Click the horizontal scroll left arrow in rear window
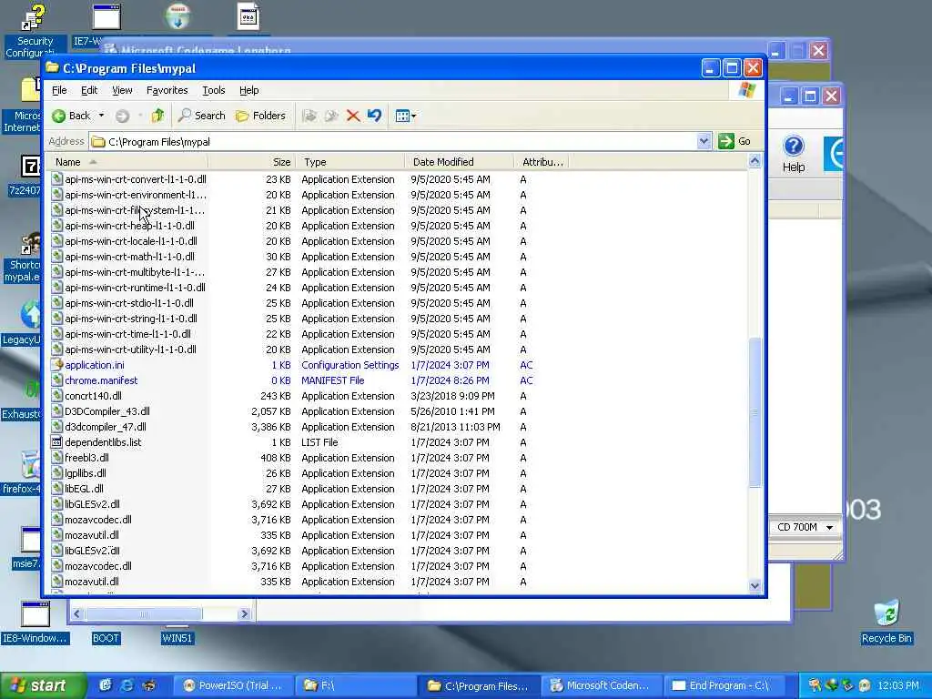932x699 pixels. (76, 613)
